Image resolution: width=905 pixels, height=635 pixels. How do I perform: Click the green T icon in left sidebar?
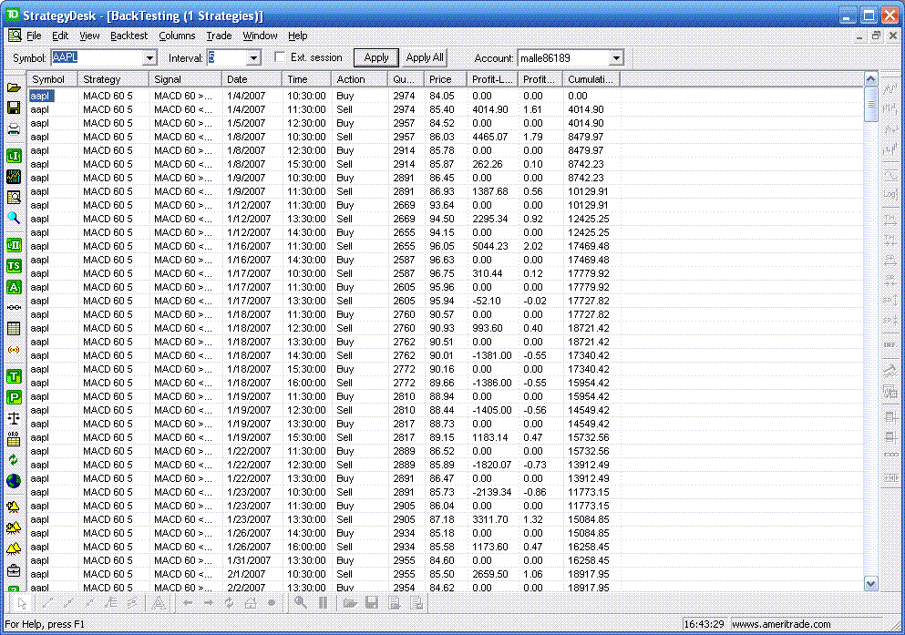[x=14, y=376]
